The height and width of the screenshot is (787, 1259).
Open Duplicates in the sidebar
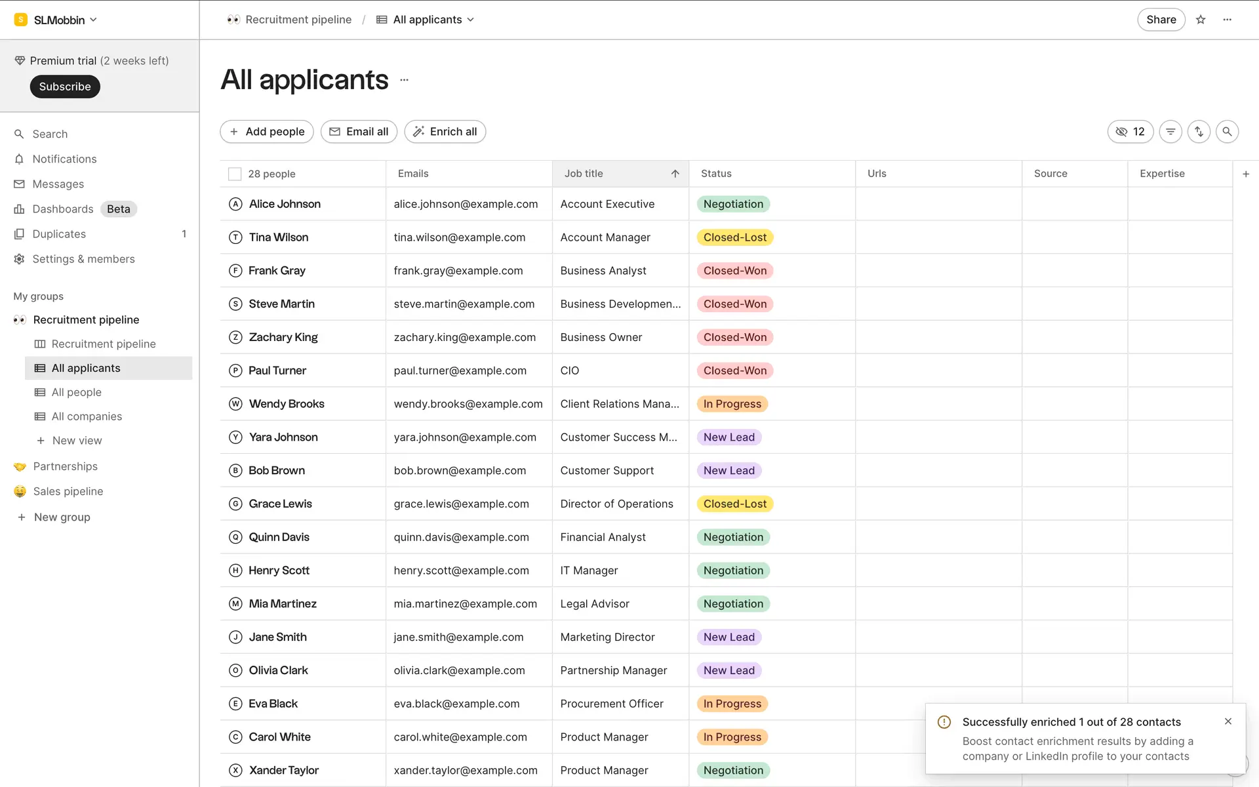(59, 234)
